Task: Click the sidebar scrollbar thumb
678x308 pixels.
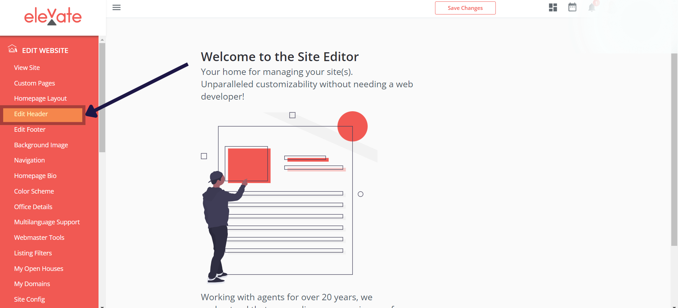Action: point(102,97)
